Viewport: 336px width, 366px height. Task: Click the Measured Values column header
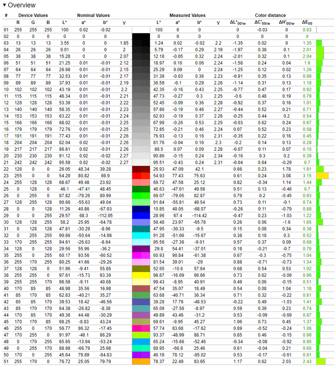coord(187,16)
